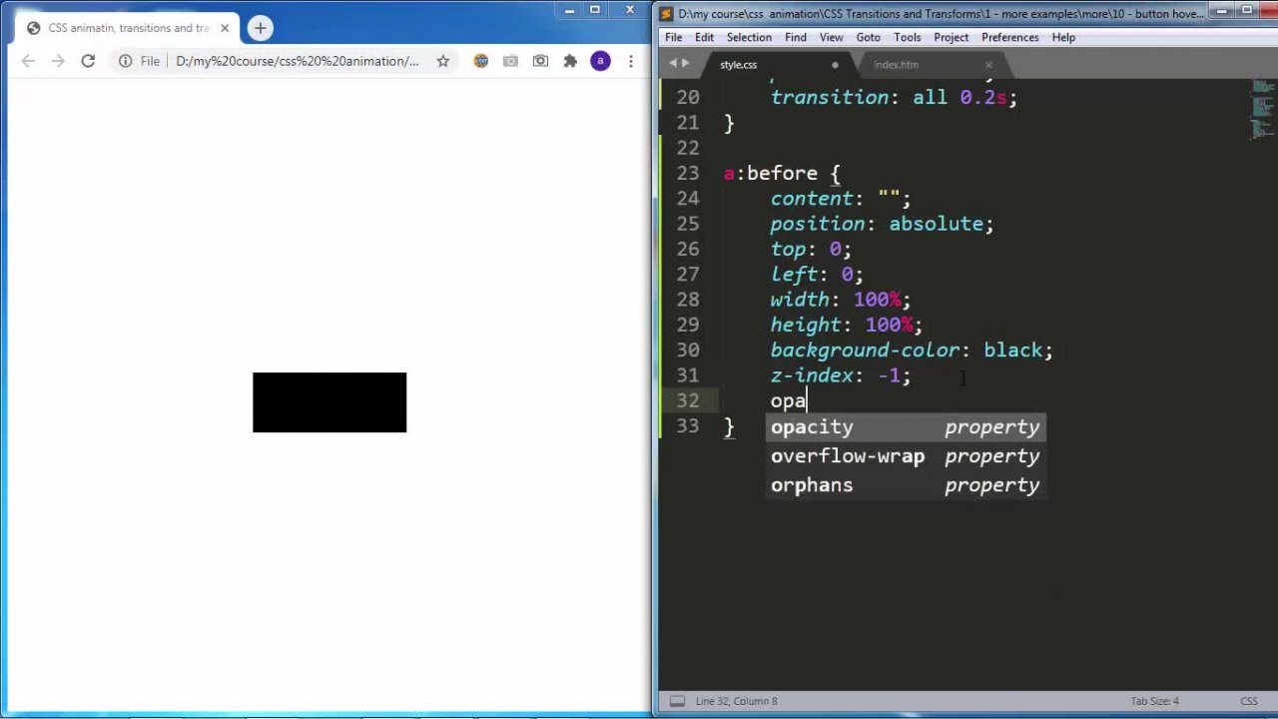1278x719 pixels.
Task: Close the index.htm tab
Action: [988, 65]
